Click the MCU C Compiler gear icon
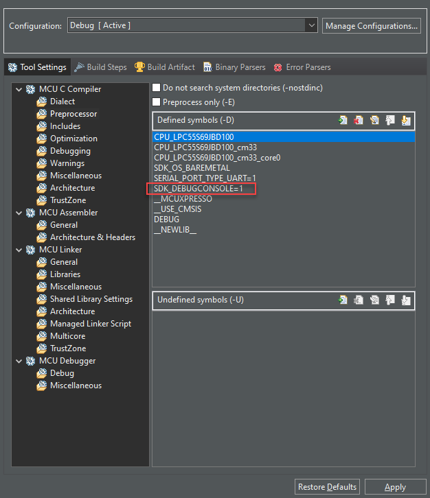This screenshot has height=498, width=430. pos(30,89)
